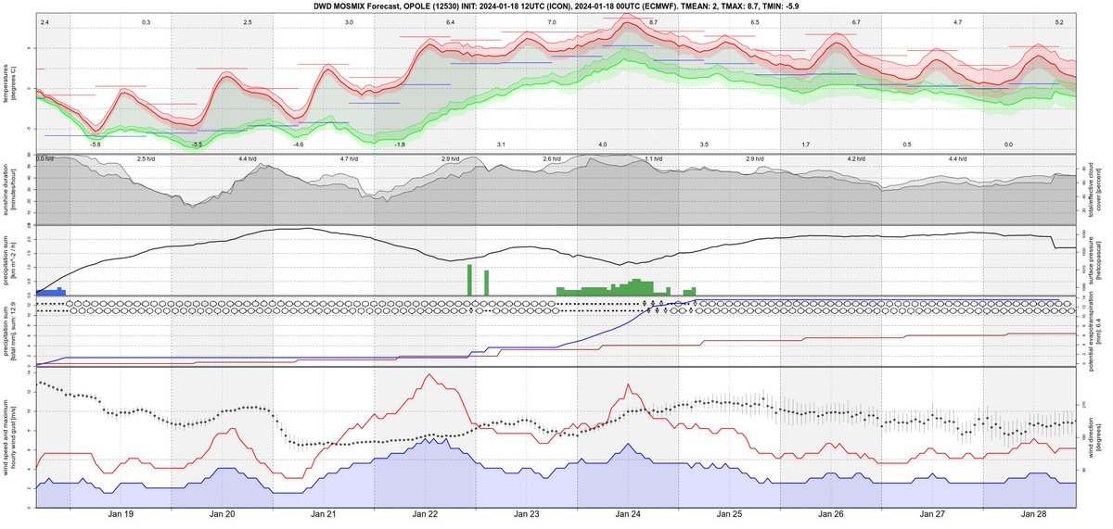Click the 'Jan 28' date label
This screenshot has height=529, width=1113.
tap(1034, 513)
